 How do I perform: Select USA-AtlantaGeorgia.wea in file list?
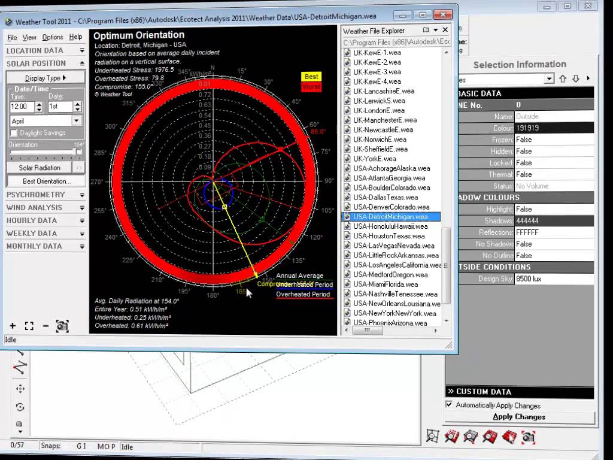click(389, 178)
